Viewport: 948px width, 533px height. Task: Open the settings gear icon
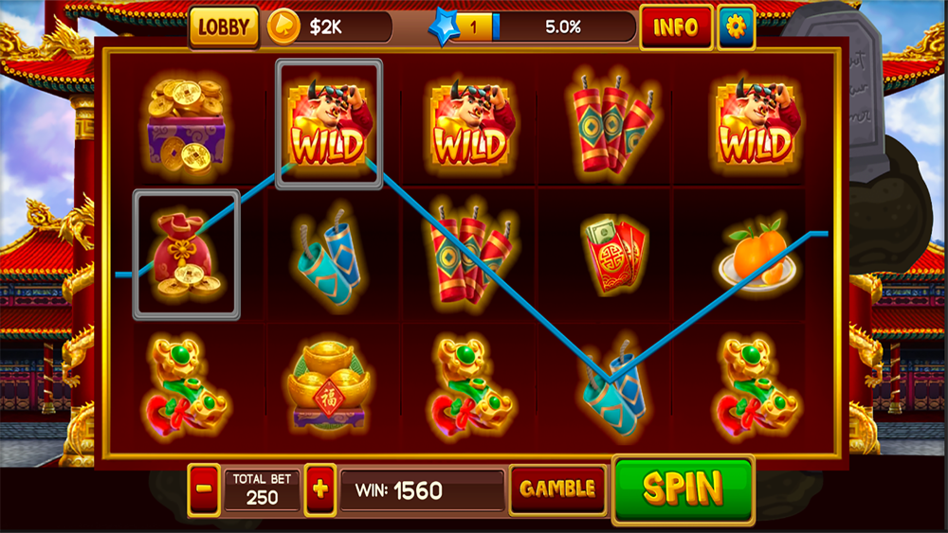click(x=736, y=27)
